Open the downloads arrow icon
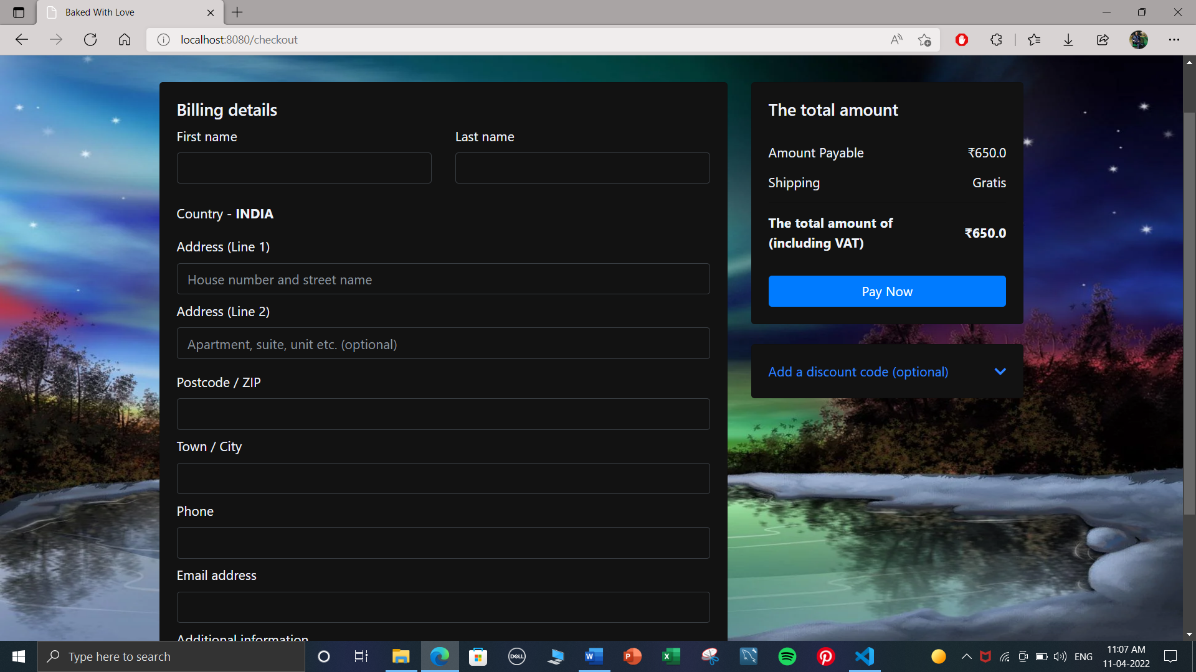The width and height of the screenshot is (1196, 672). [1068, 40]
